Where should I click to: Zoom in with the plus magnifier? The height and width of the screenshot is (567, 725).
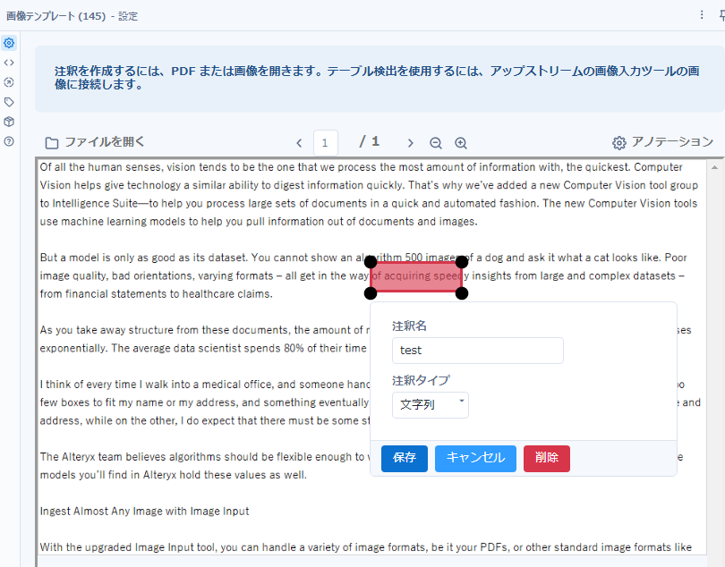[x=461, y=143]
